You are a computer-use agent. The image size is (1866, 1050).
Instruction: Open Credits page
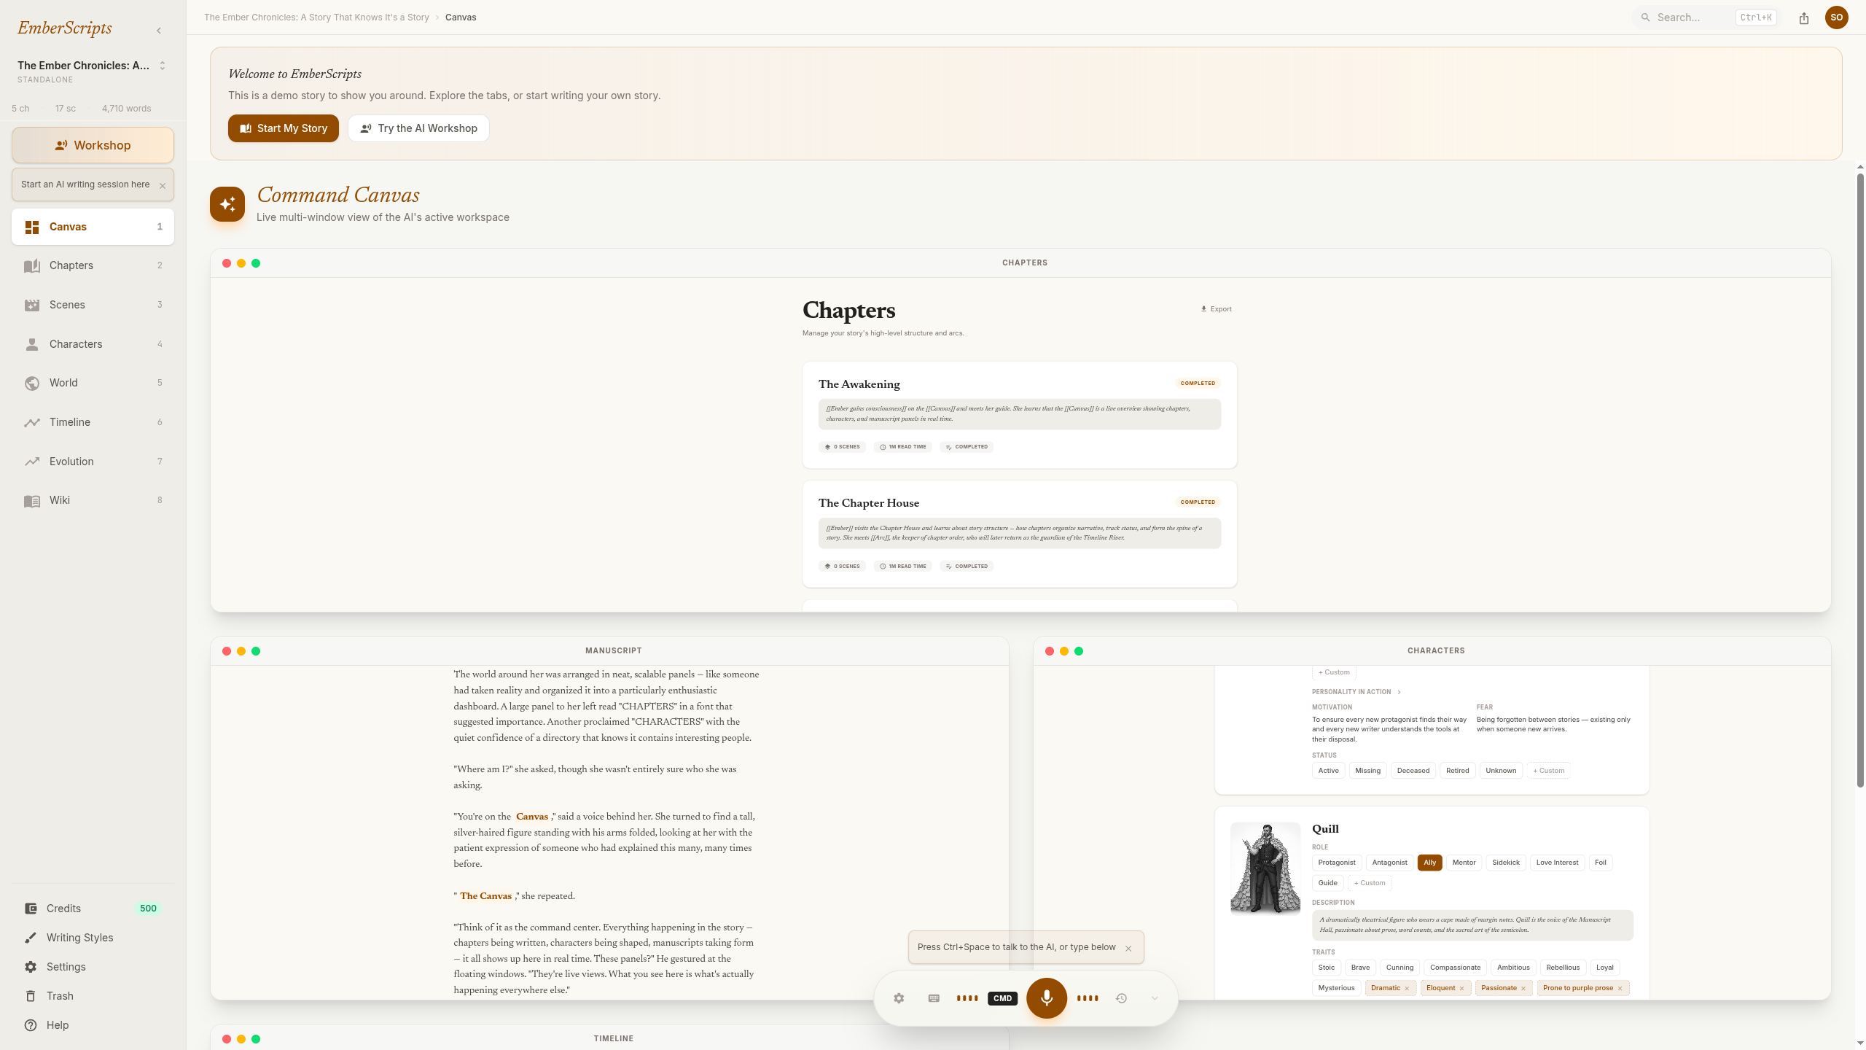point(93,909)
